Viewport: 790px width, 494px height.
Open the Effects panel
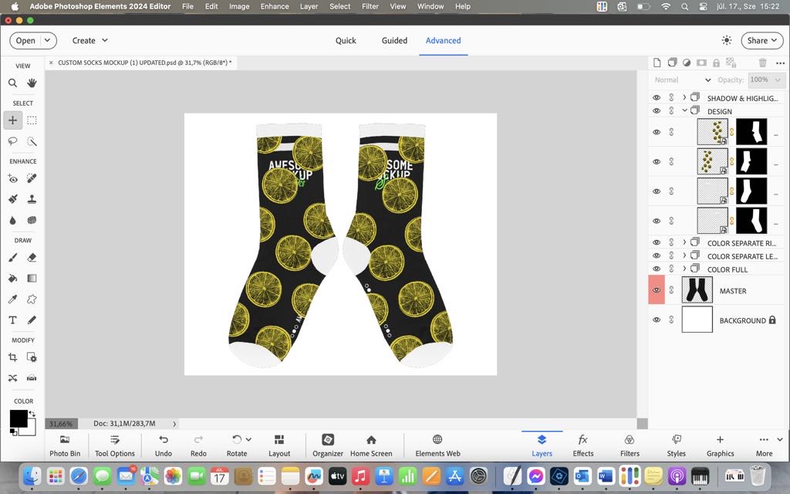[583, 445]
